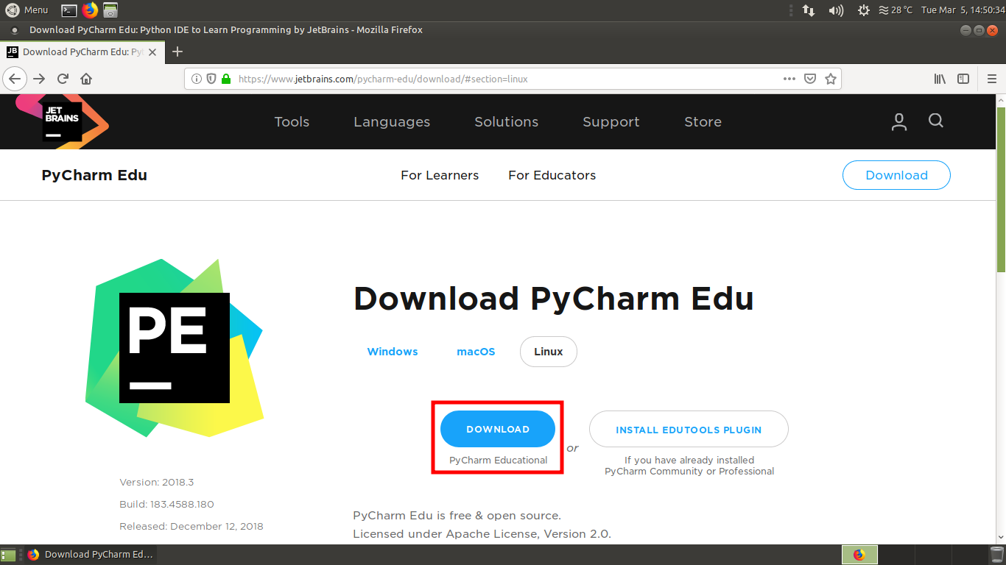Click the browser forward arrow
Screen dimensions: 1006x565
pyautogui.click(x=39, y=79)
